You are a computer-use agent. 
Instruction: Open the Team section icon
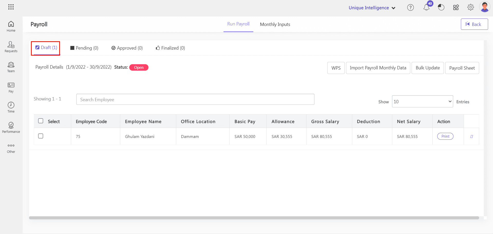pos(11,67)
